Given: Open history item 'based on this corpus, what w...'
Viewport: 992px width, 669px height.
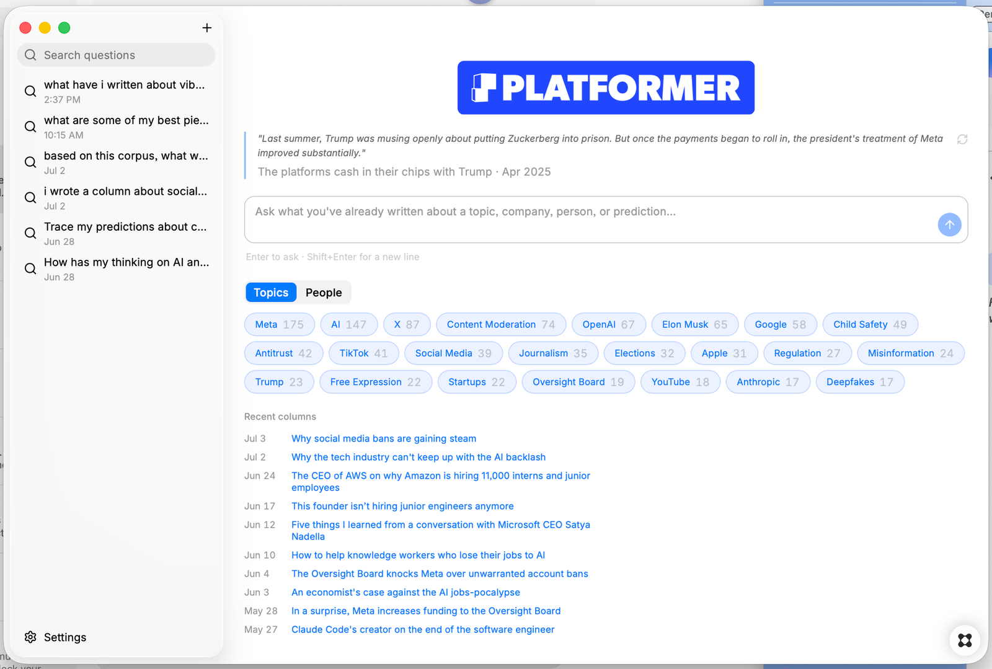Looking at the screenshot, I should 116,162.
